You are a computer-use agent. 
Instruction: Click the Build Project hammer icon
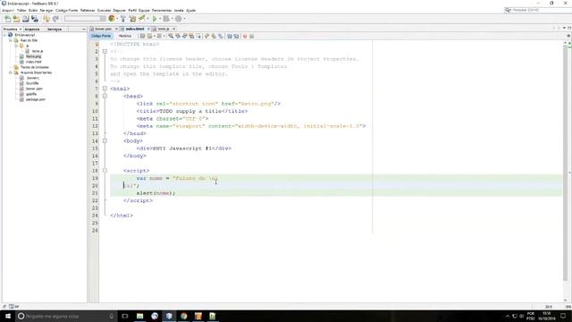(x=123, y=19)
